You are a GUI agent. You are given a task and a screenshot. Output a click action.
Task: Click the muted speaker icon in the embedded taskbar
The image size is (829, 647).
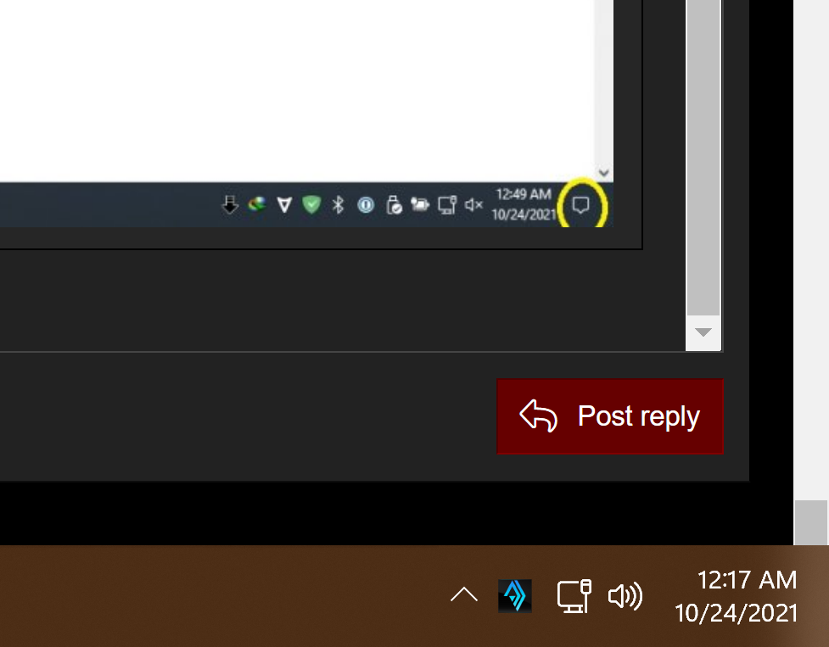tap(473, 205)
